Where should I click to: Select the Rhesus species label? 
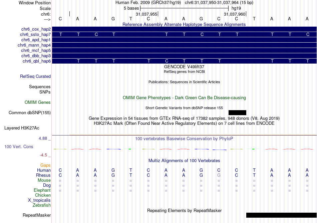coord(43,175)
